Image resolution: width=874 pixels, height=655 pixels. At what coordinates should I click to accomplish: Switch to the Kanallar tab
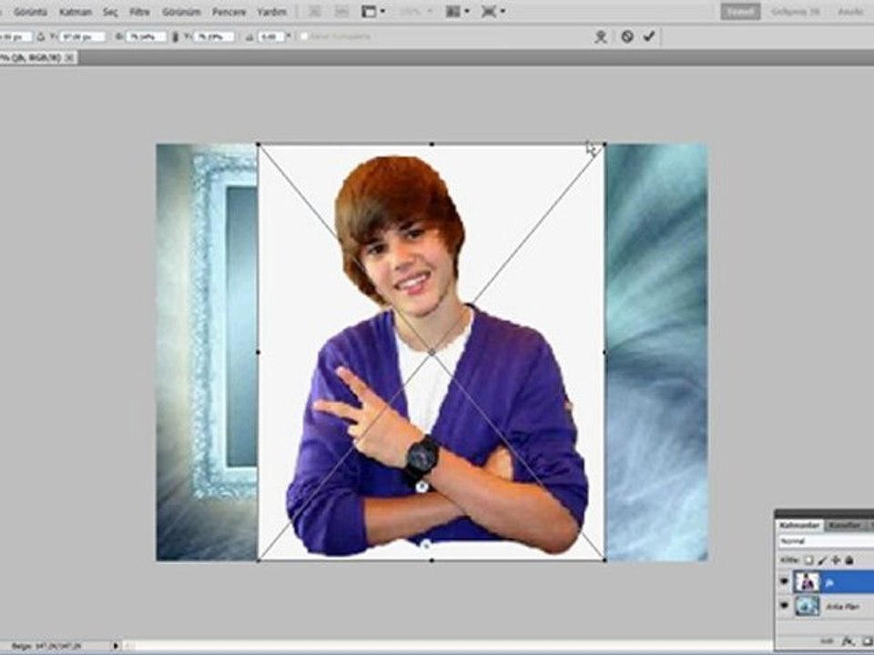[844, 525]
